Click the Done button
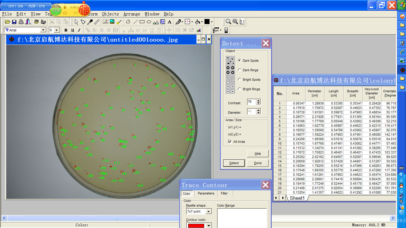 258,163
